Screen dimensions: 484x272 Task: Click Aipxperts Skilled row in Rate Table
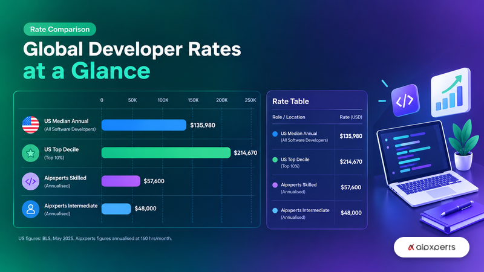click(x=317, y=188)
